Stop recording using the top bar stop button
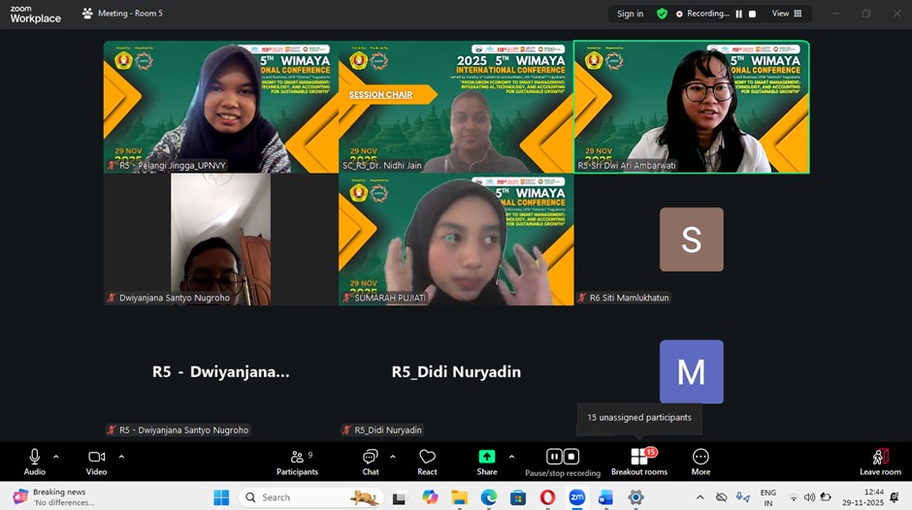The image size is (912, 510). click(752, 14)
